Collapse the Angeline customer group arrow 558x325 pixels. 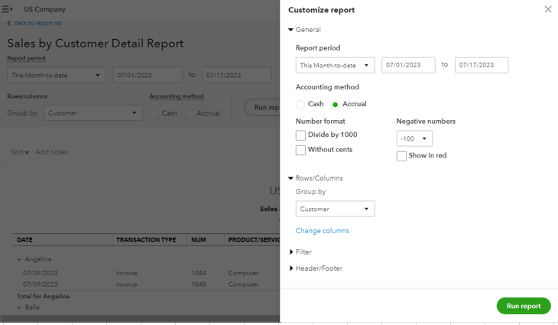(19, 259)
